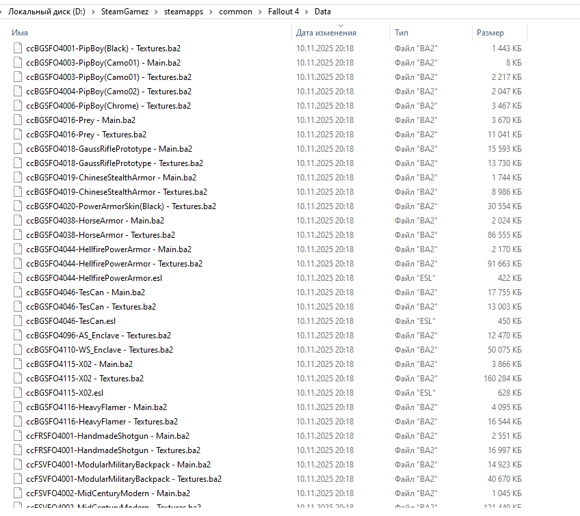The height and width of the screenshot is (516, 580).
Task: Select ccBGSFO4116-HeavyFlamer - Main.ba2 file
Action: tap(96, 407)
